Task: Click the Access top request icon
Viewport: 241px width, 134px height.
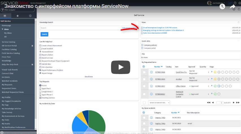Action: pyautogui.click(x=40, y=86)
